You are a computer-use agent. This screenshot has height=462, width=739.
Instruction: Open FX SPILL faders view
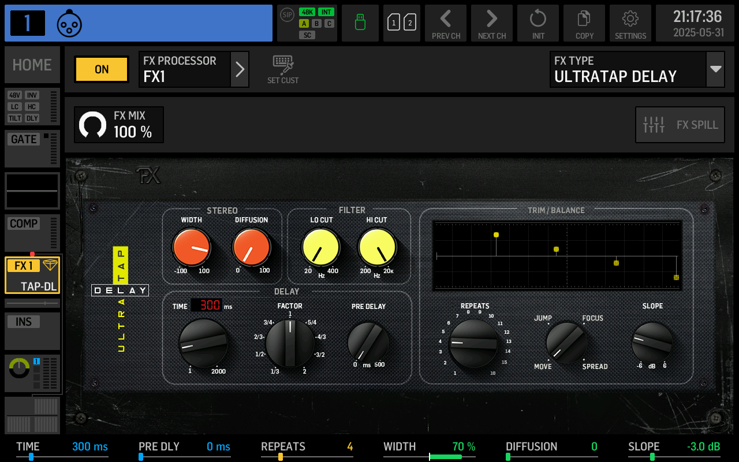[680, 124]
